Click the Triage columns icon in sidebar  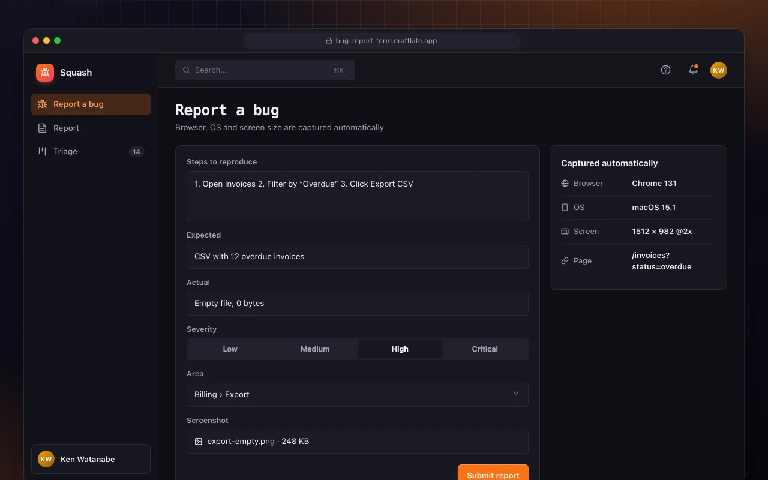click(42, 151)
